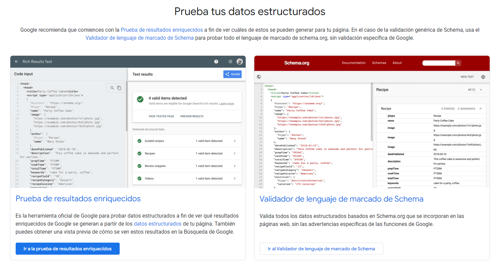Click the Schema.org search field
Image resolution: width=504 pixels, height=270 pixels.
click(439, 63)
